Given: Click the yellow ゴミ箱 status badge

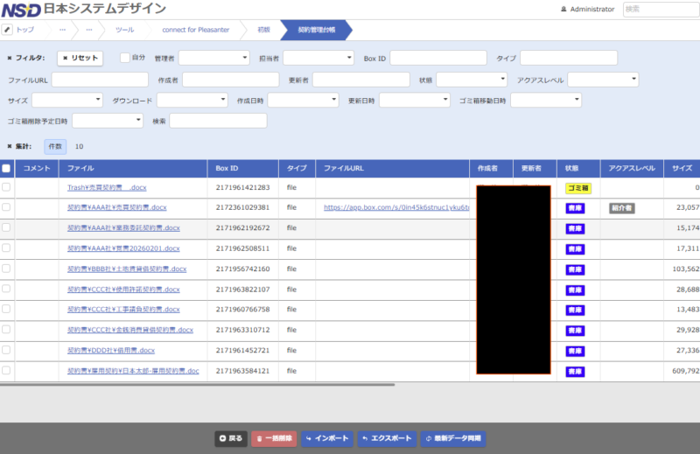Looking at the screenshot, I should click(578, 188).
